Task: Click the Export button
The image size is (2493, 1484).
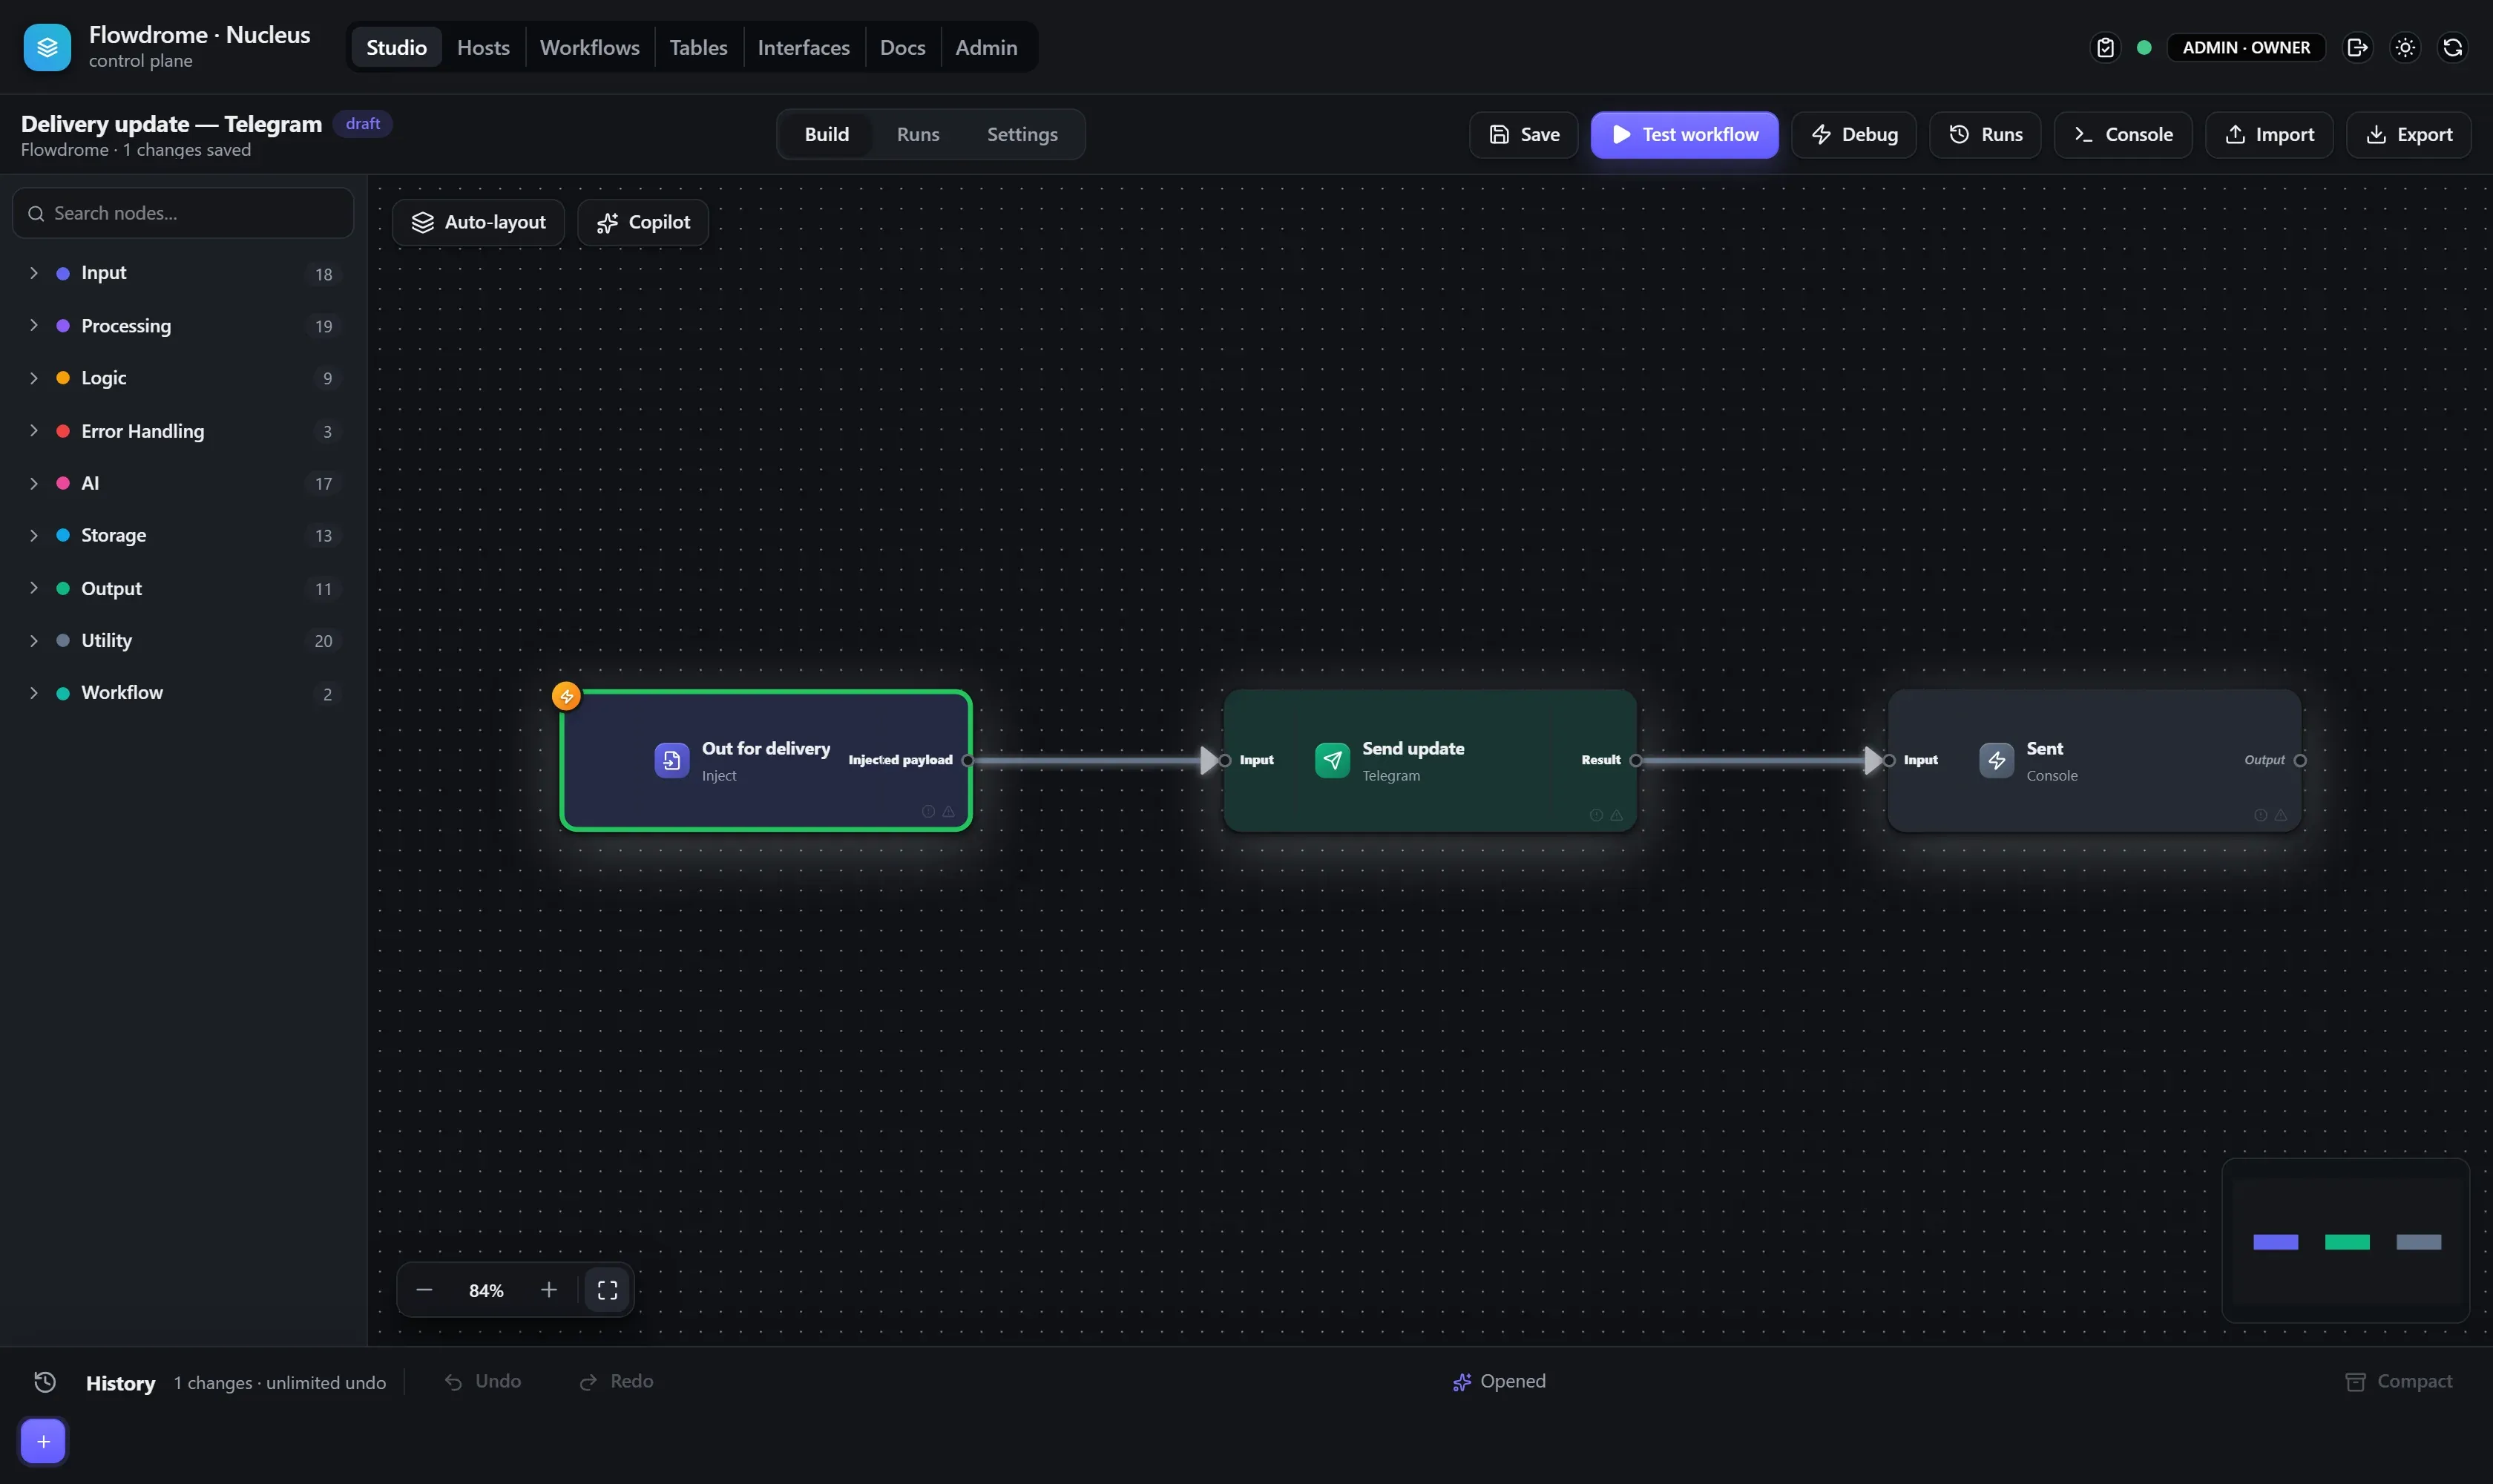Action: (2408, 134)
